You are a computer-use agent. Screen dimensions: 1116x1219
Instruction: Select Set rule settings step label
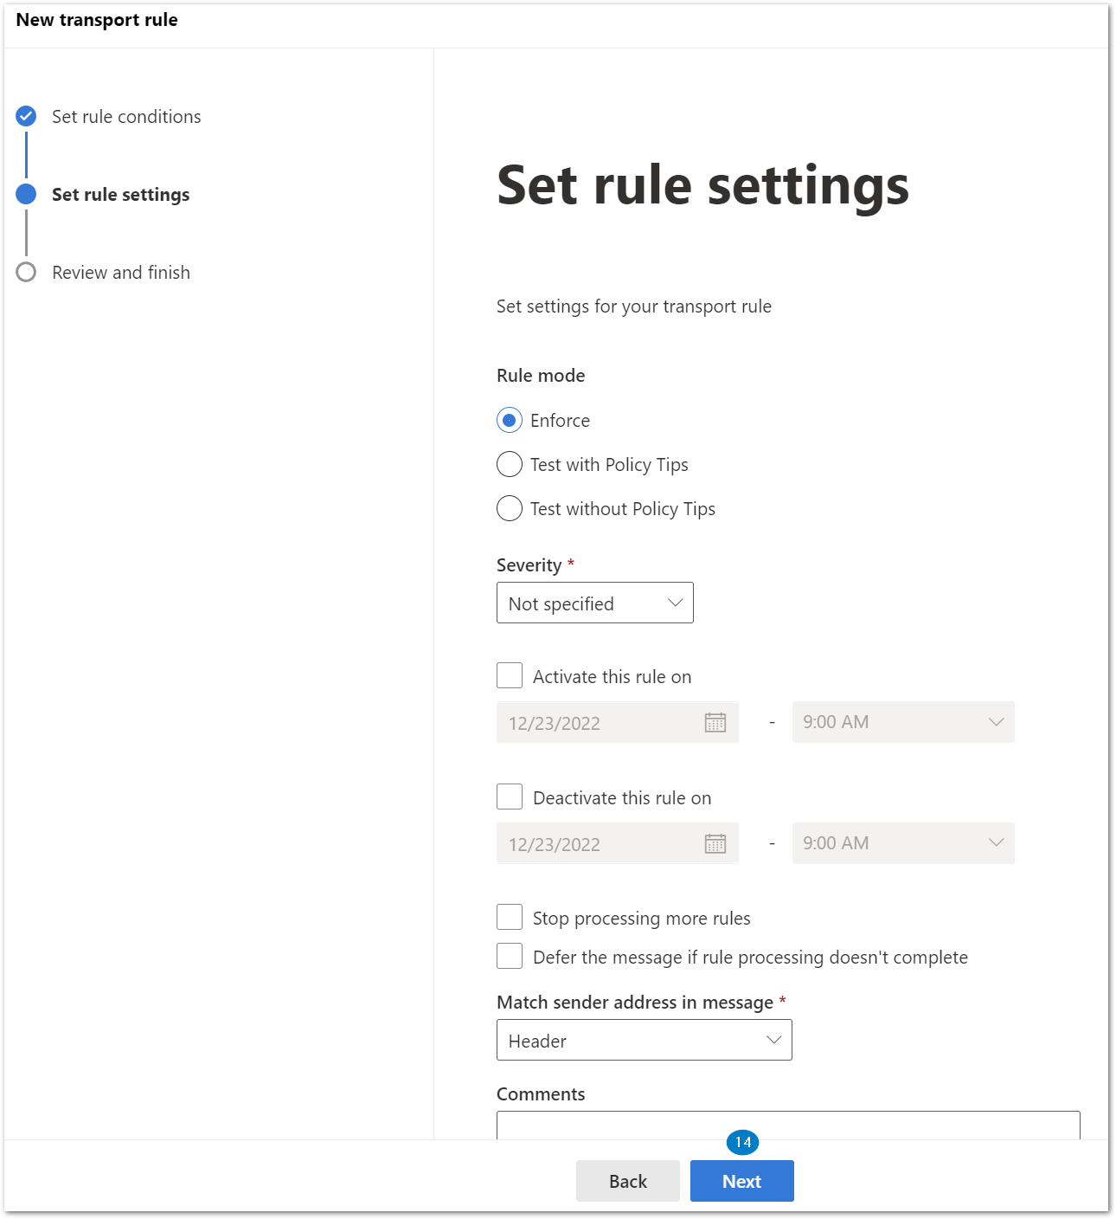(x=121, y=195)
